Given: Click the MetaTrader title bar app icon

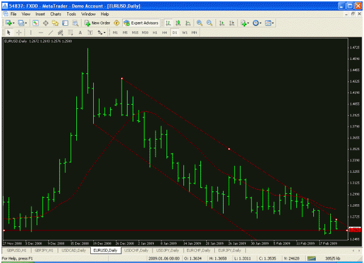Looking at the screenshot, I should click(x=5, y=6).
